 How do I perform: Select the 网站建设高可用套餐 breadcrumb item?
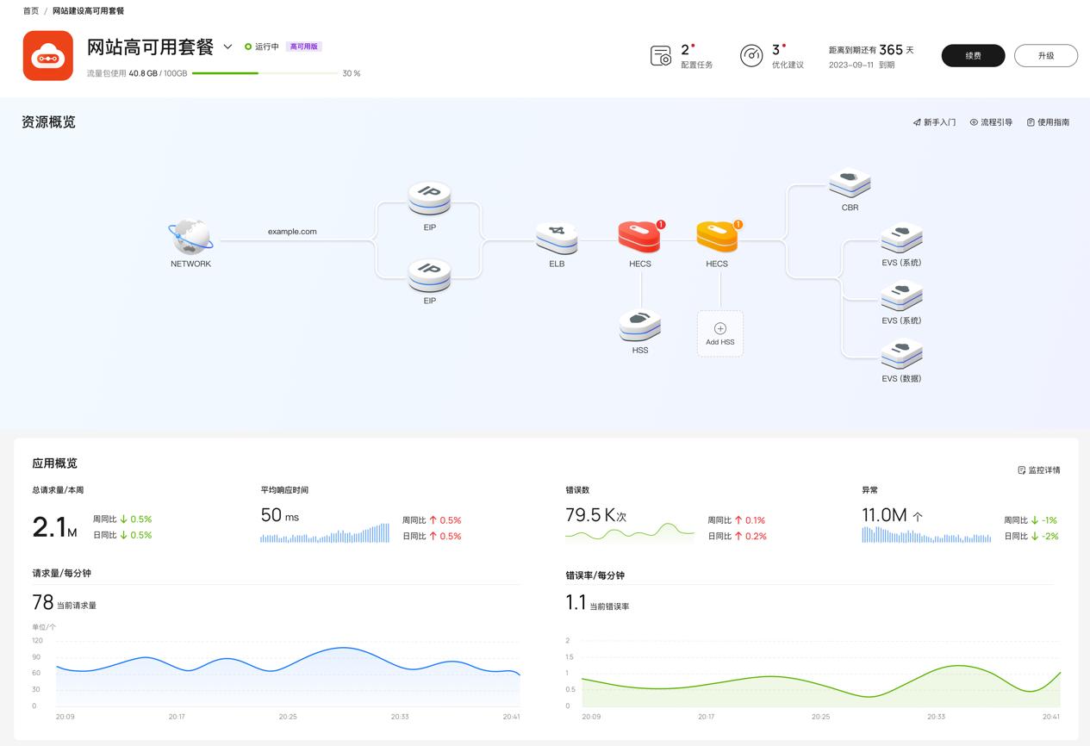pos(86,11)
